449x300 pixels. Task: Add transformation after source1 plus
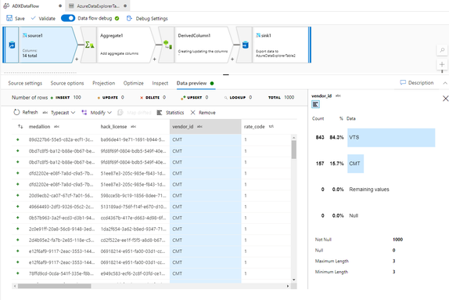77,59
